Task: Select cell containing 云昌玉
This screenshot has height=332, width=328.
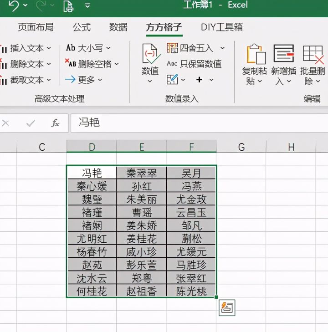Action: [191, 212]
